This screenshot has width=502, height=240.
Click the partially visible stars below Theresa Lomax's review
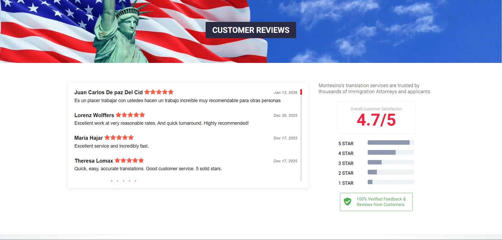(124, 181)
